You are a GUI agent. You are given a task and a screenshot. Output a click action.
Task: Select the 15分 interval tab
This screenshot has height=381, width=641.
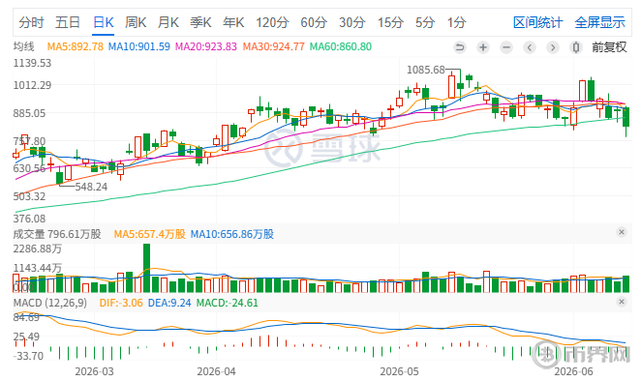390,22
